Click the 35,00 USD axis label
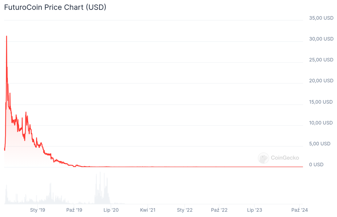The width and height of the screenshot is (337, 217). (321, 18)
